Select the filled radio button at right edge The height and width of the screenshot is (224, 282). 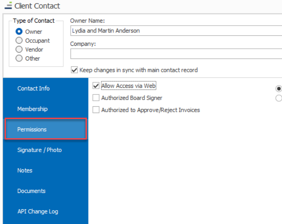tap(279, 89)
